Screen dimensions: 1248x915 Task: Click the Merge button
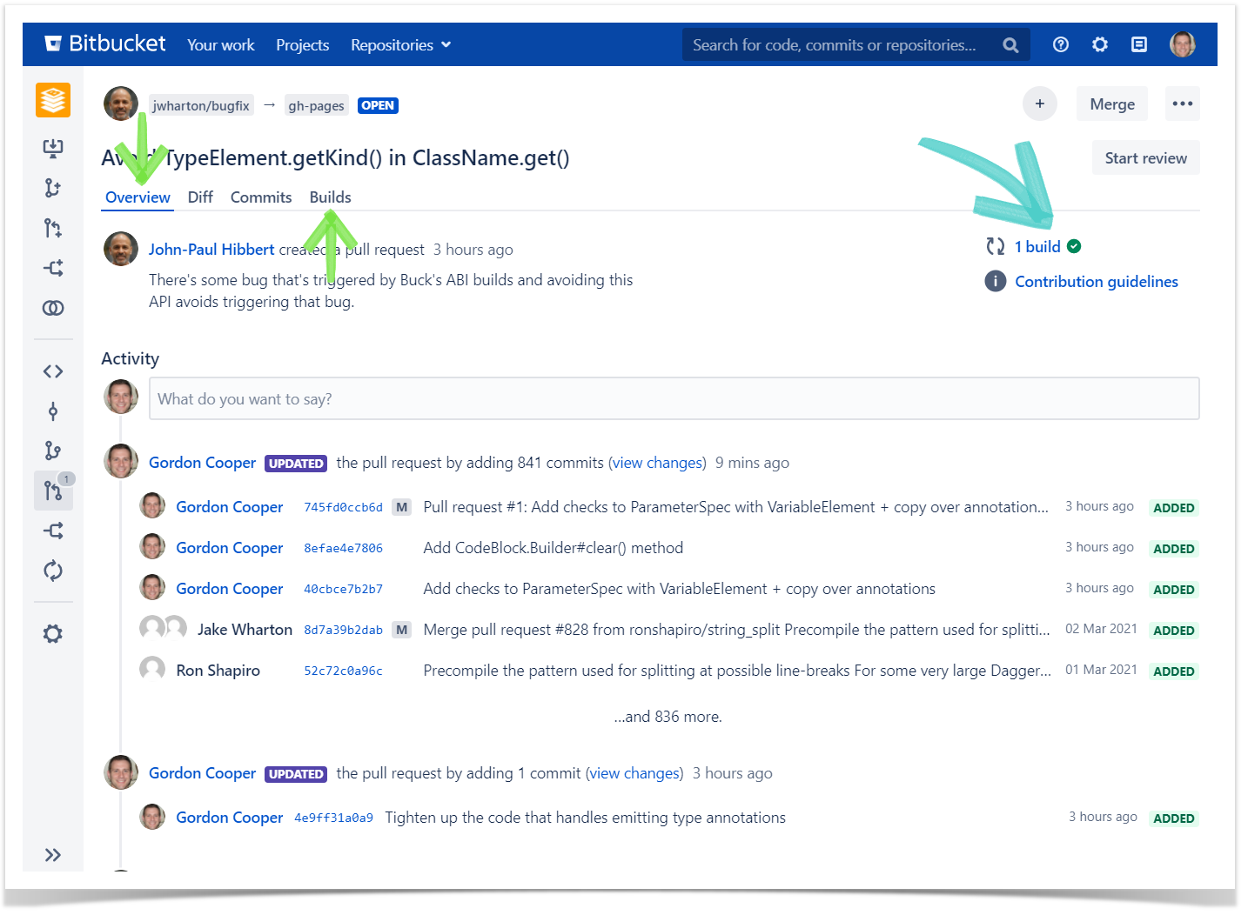pos(1112,104)
